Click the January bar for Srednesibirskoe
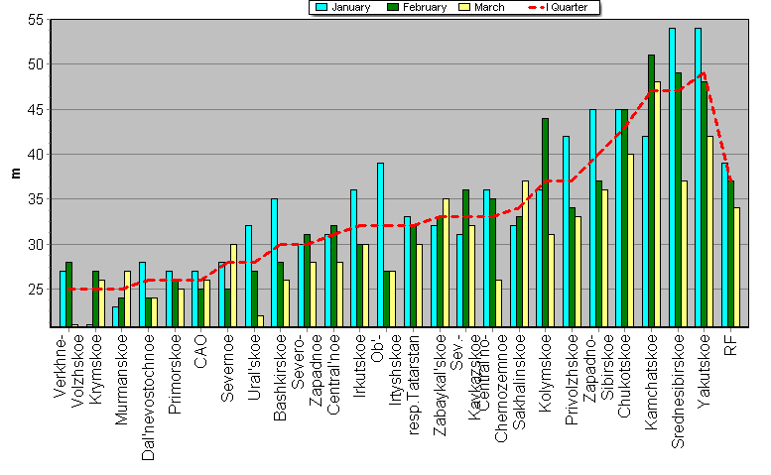This screenshot has height=475, width=771. pos(672,178)
